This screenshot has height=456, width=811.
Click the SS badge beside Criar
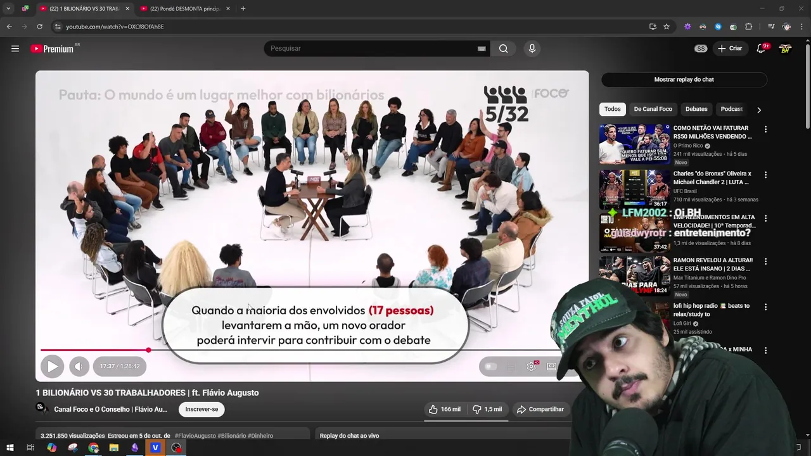[700, 48]
